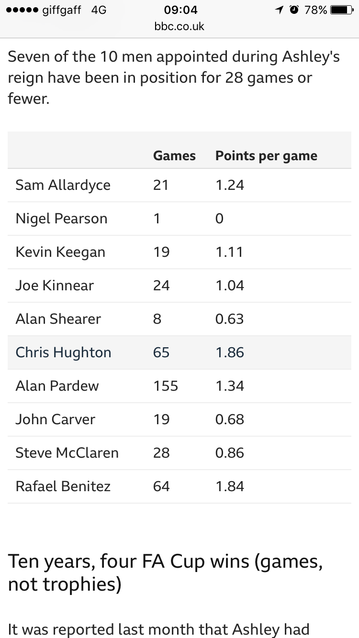Select the Games column header
Image resolution: width=359 pixels, height=638 pixels.
pos(174,156)
